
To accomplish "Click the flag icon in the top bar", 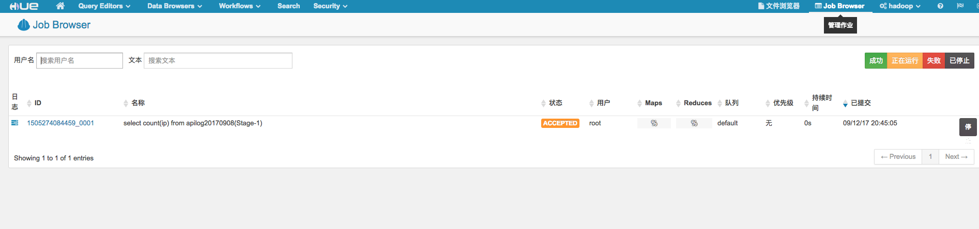I will pos(960,6).
